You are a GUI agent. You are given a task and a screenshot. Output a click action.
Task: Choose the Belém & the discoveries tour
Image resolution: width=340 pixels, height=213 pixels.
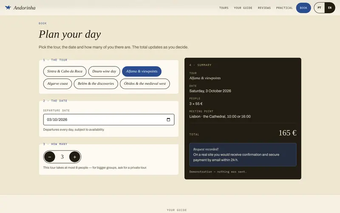pos(96,83)
